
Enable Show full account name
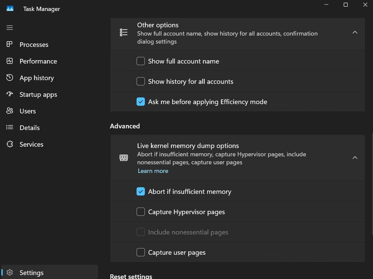(x=141, y=61)
